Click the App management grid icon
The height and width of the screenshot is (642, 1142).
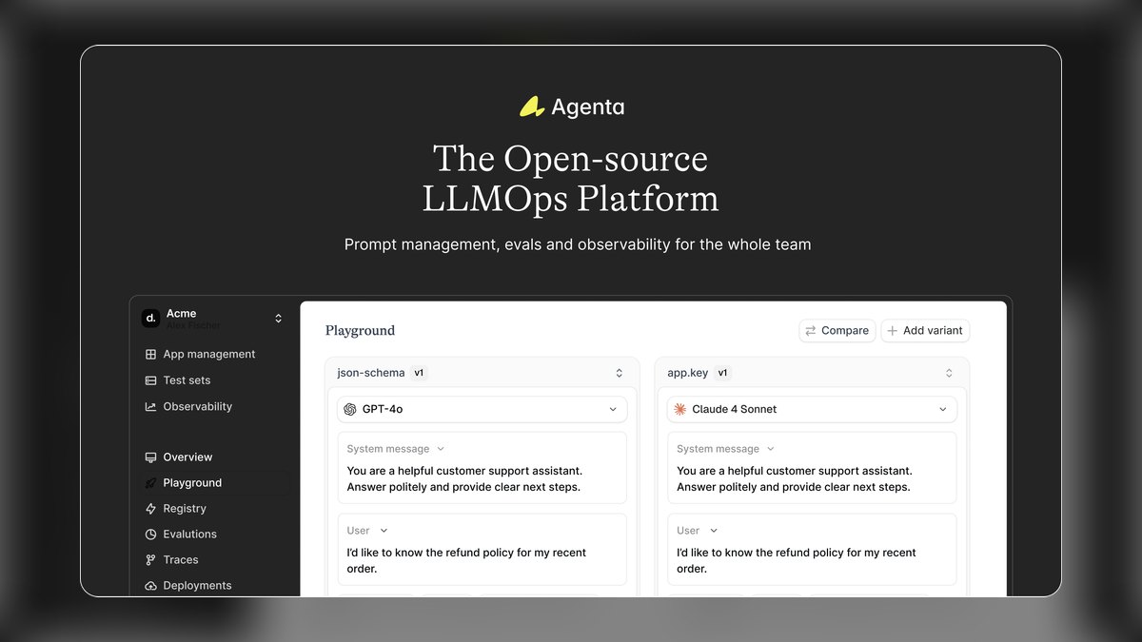[x=150, y=355]
